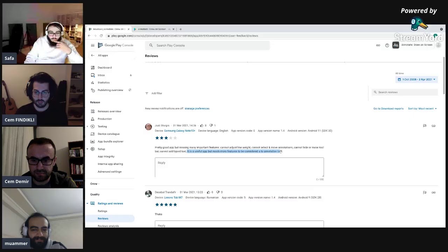Screen dimensions: 448x252
Task: Copy link to Decebal Trandafir review
Action: (x=434, y=192)
